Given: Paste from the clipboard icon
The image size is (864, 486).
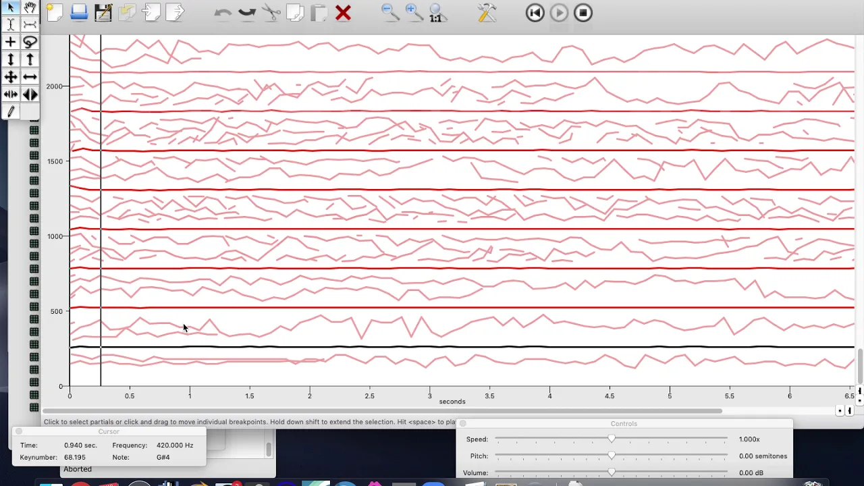Looking at the screenshot, I should (x=319, y=12).
